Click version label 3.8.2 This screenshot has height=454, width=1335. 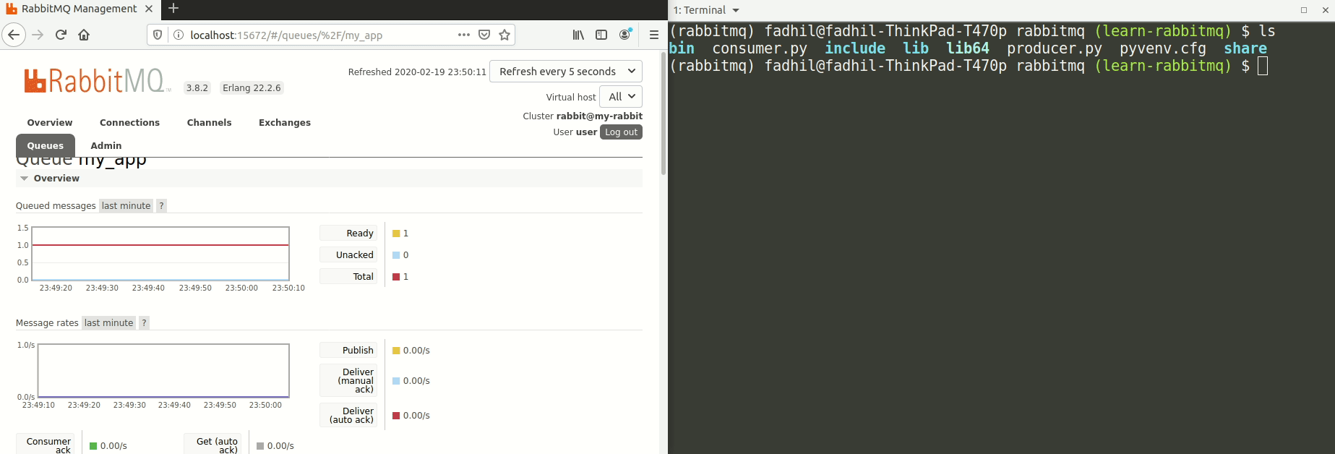[197, 88]
